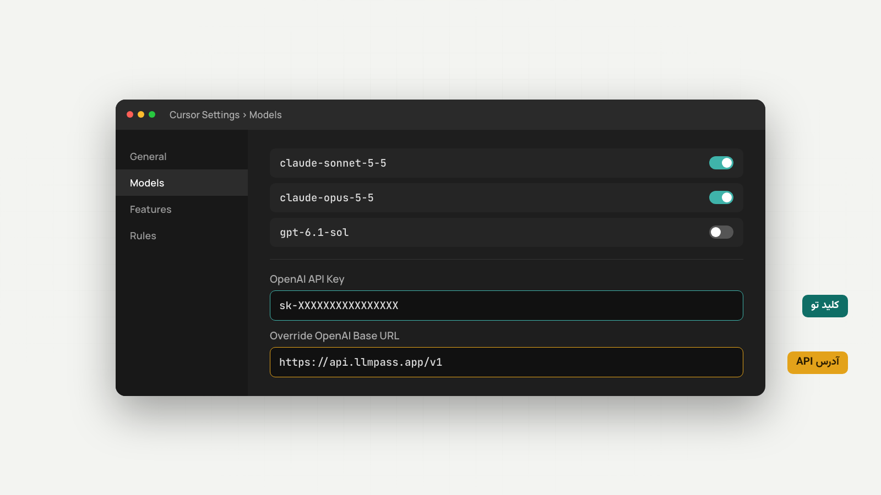Enable the gpt-6.1-sol model switch
This screenshot has width=881, height=495.
pyautogui.click(x=721, y=232)
